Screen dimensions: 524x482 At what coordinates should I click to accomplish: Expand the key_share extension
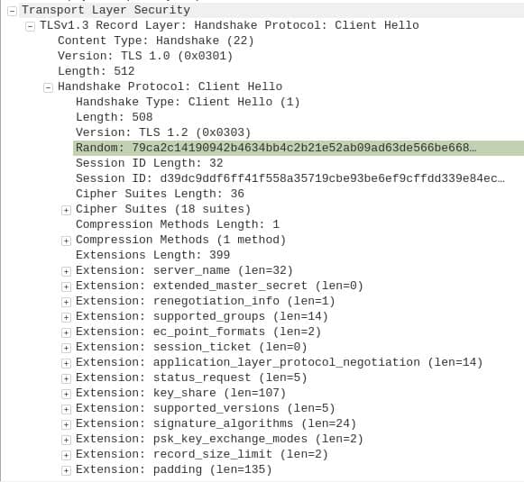coord(66,394)
